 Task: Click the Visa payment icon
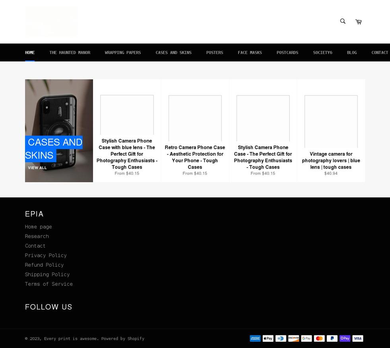point(357,338)
